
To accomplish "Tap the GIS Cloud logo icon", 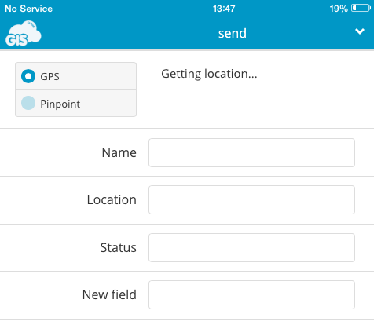I will click(24, 34).
